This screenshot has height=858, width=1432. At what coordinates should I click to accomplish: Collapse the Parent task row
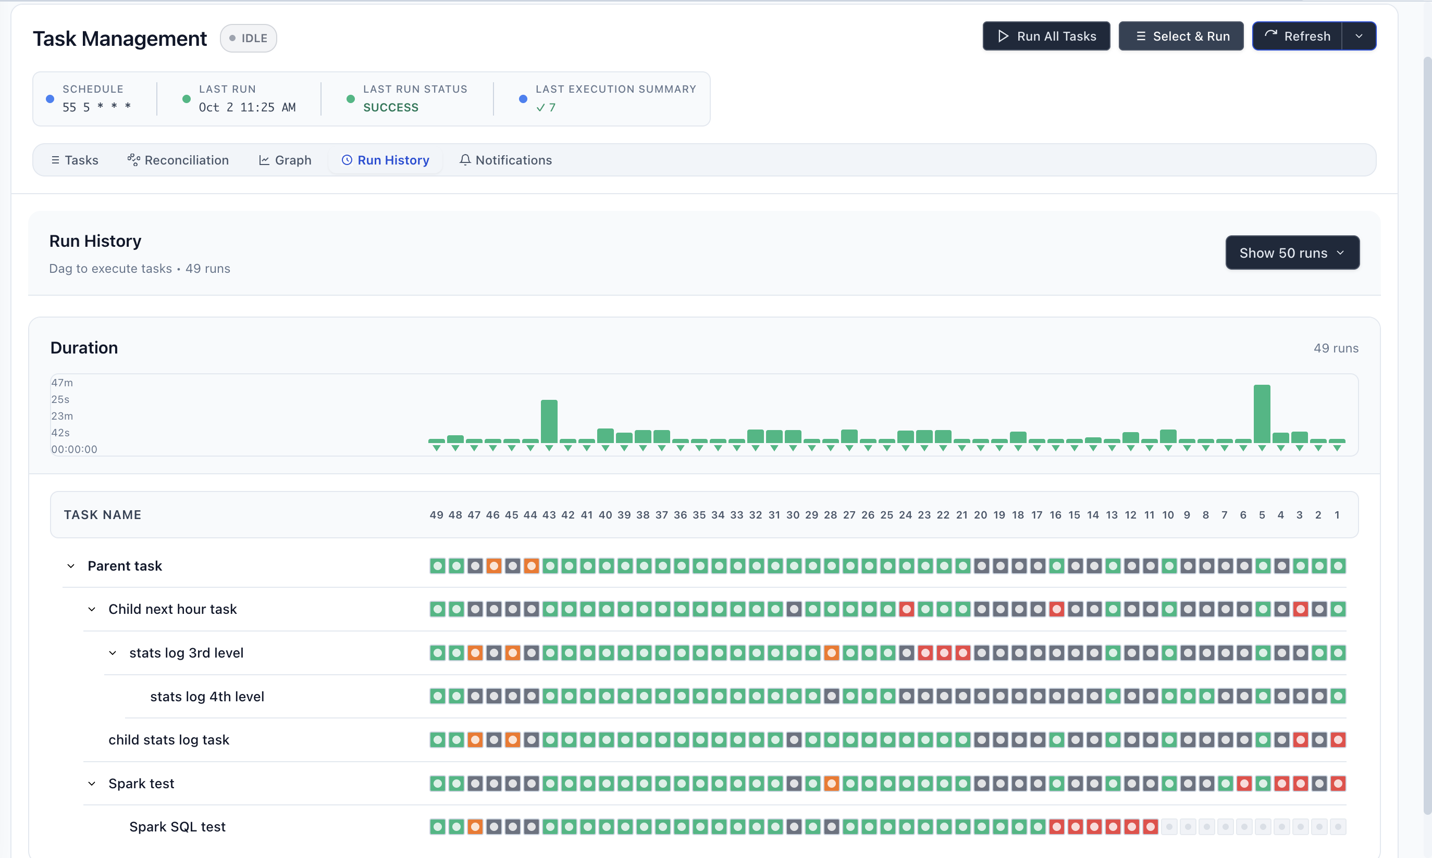(x=70, y=566)
